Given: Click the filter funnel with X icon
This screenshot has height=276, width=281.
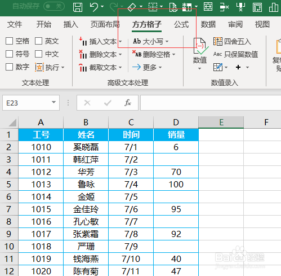Looking at the screenshot, I should 240,7.
